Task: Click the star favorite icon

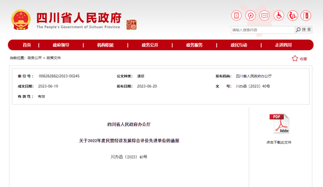Action: [x=295, y=58]
